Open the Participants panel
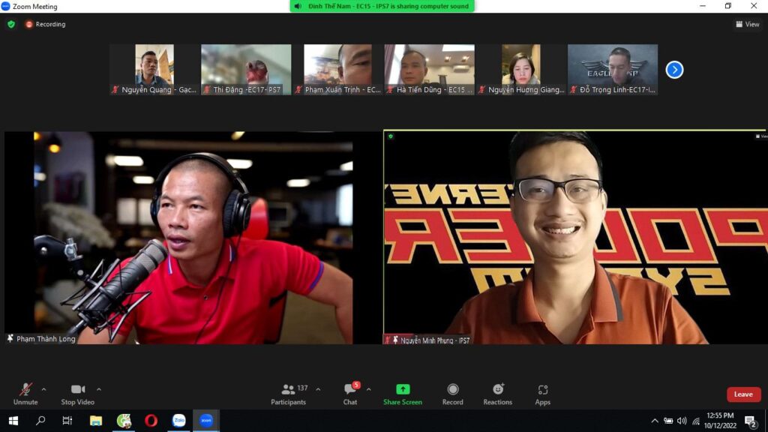768x432 pixels. [x=289, y=392]
